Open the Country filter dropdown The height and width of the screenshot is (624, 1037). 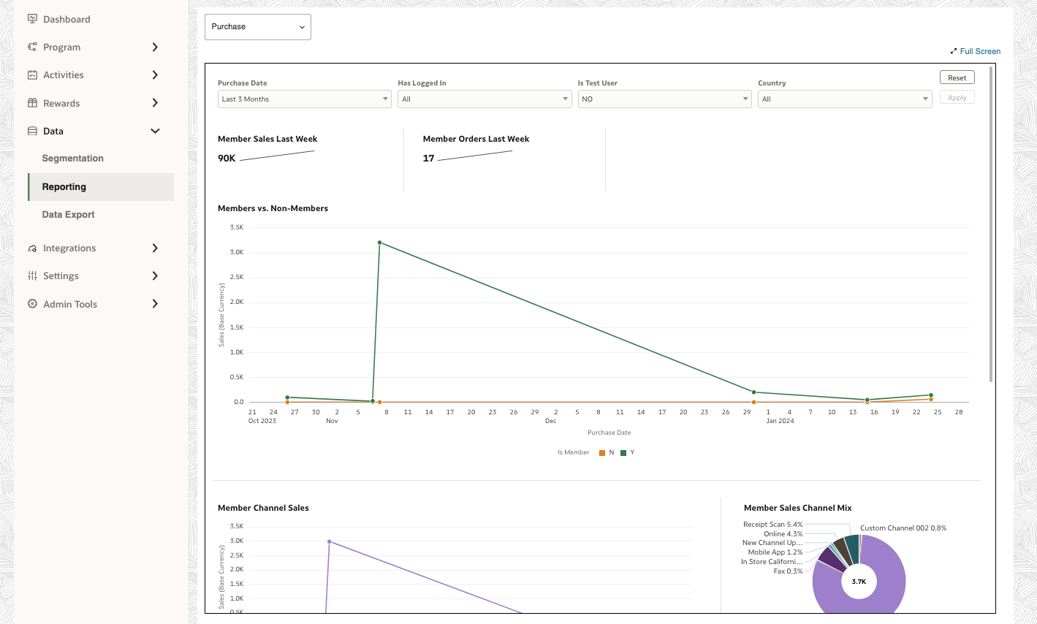pos(844,99)
